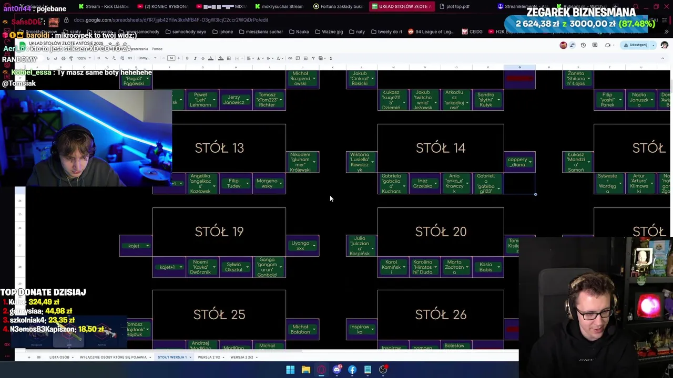
Task: Open version history clock icon
Action: coord(583,45)
